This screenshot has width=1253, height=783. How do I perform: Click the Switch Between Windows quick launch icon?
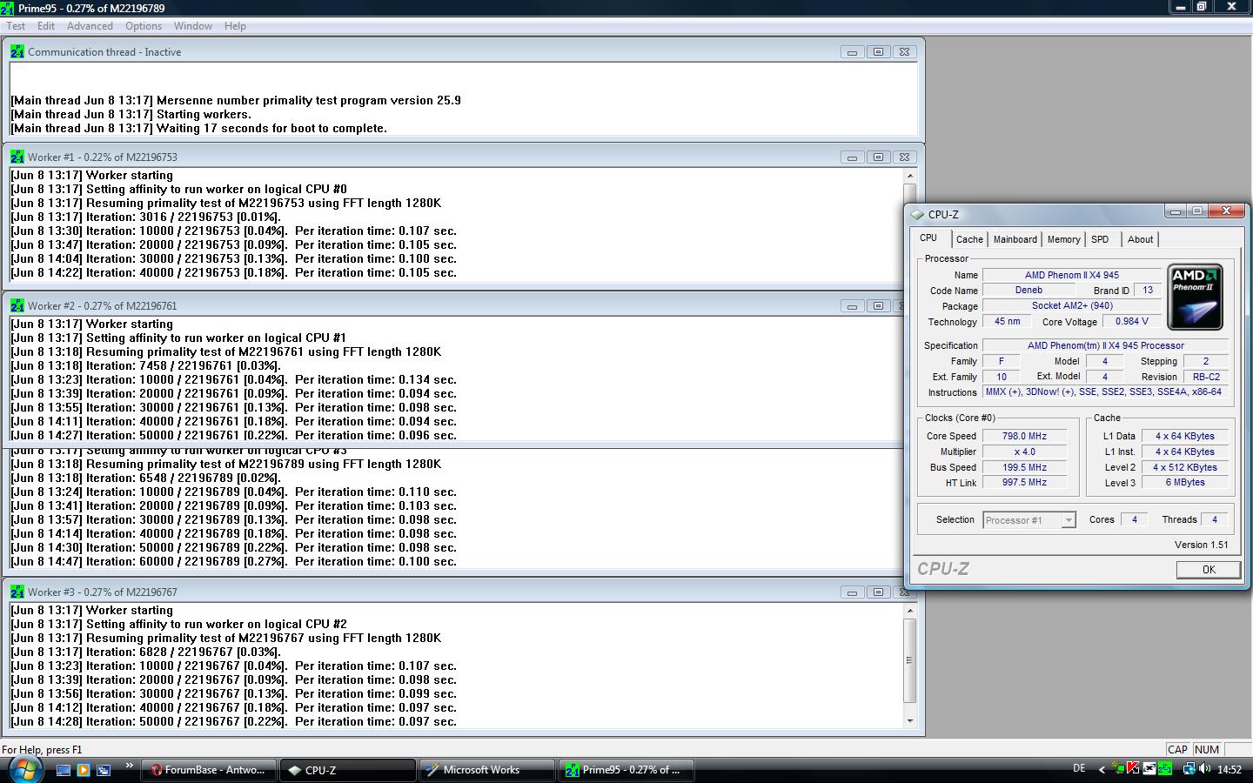(x=104, y=770)
